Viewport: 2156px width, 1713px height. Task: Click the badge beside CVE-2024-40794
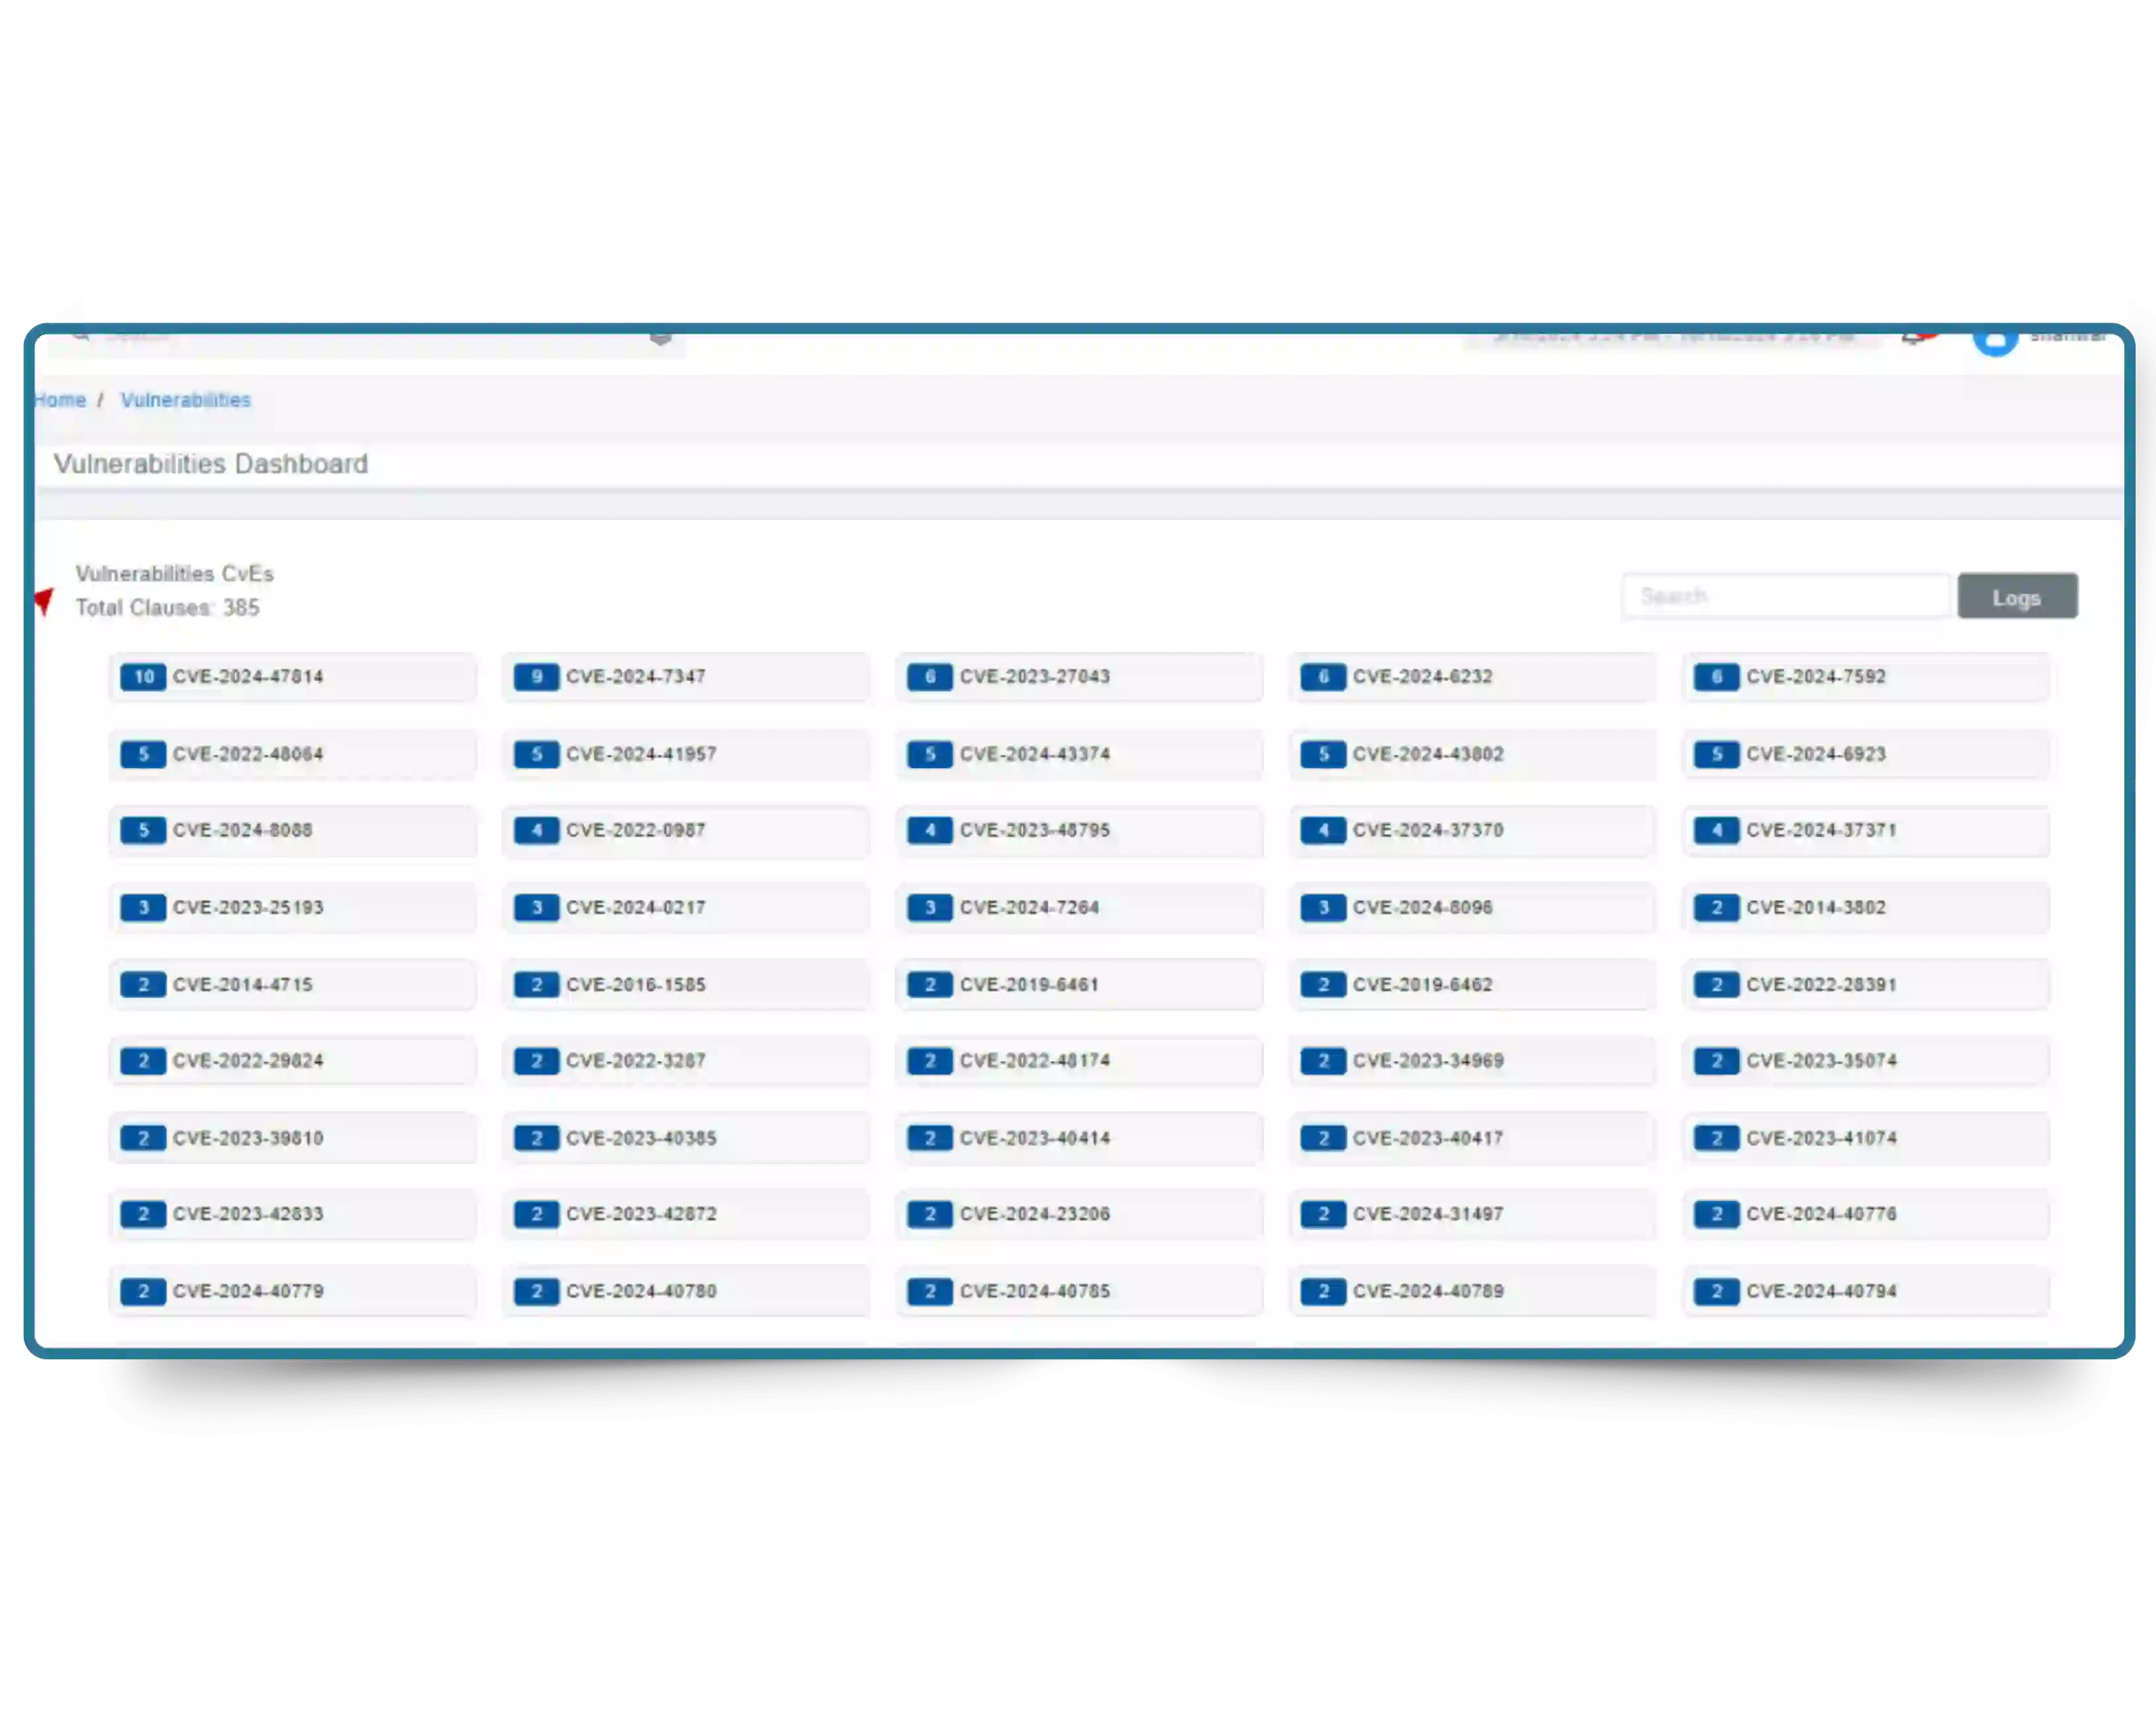[x=1716, y=1291]
